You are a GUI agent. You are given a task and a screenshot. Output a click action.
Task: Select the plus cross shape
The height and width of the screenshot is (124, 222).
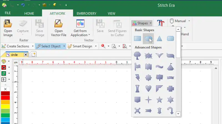point(170,89)
